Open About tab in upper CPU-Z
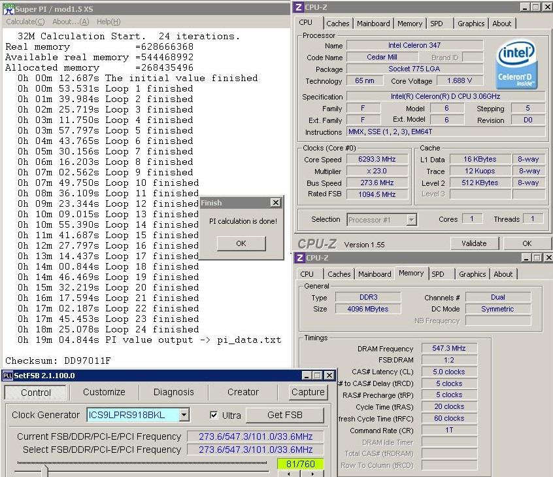 (x=501, y=24)
